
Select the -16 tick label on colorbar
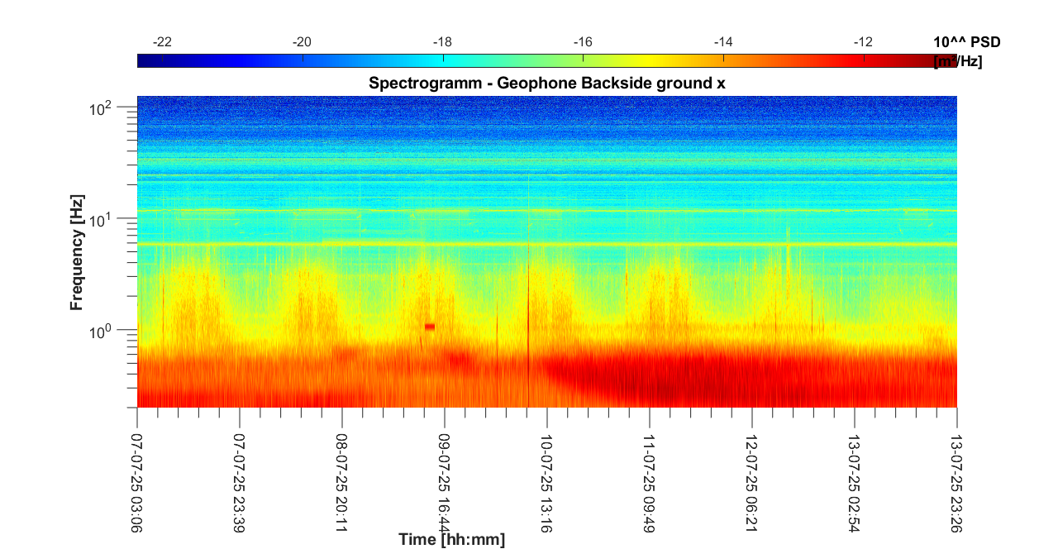584,41
